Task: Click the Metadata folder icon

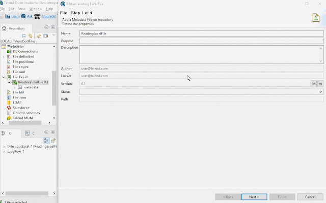Action: click(x=4, y=46)
